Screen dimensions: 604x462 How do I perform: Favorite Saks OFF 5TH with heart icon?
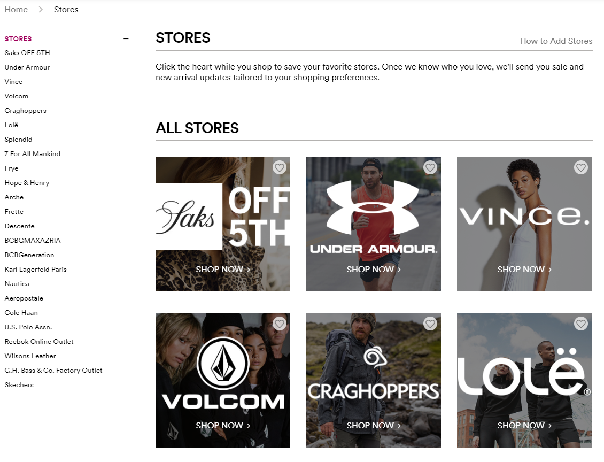[279, 168]
